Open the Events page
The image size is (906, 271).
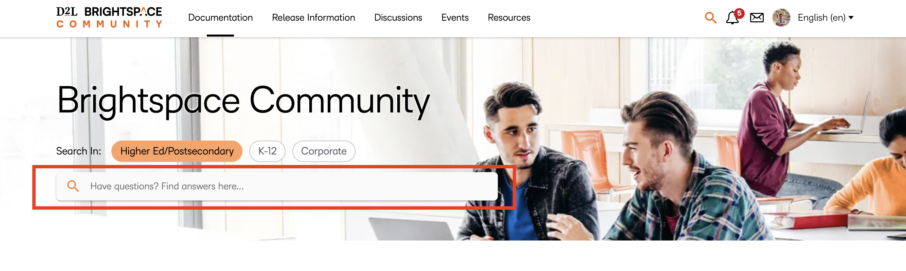pos(455,18)
